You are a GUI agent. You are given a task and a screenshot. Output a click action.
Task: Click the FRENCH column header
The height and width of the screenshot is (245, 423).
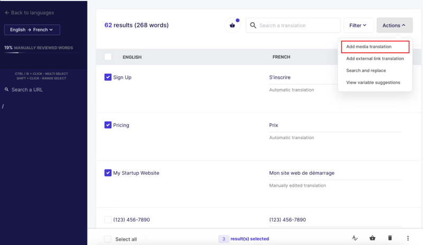point(281,57)
